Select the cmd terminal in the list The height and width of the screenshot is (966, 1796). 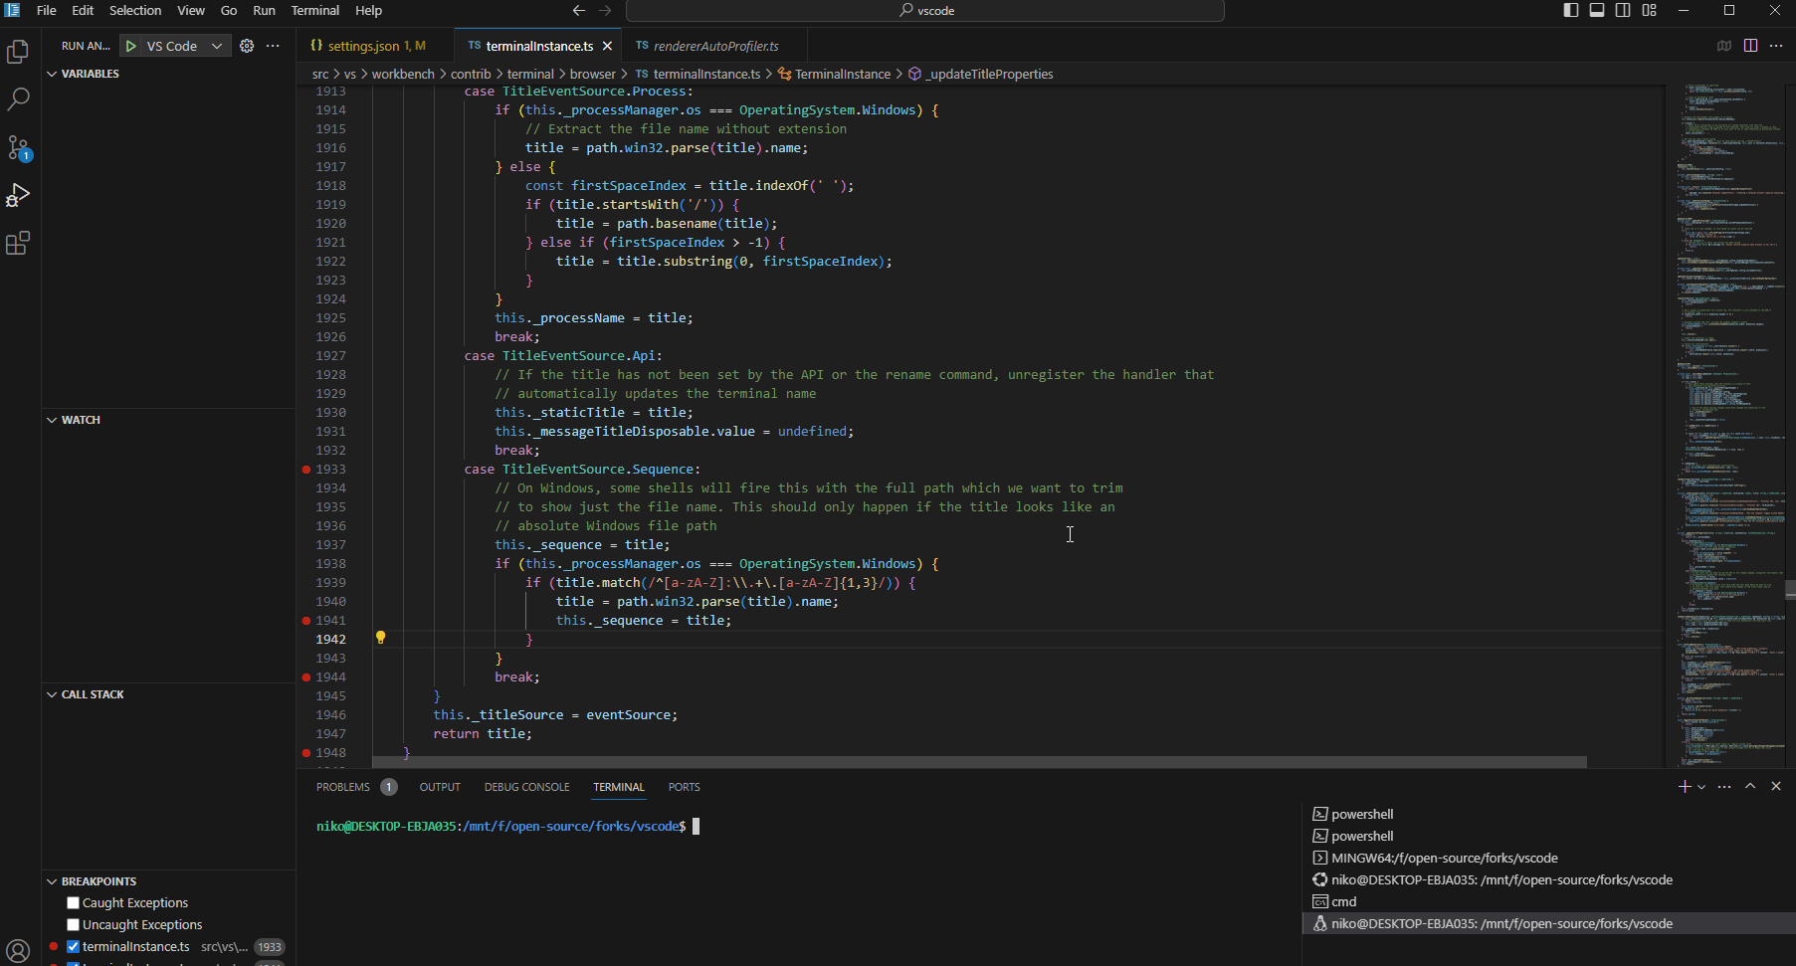(x=1345, y=901)
